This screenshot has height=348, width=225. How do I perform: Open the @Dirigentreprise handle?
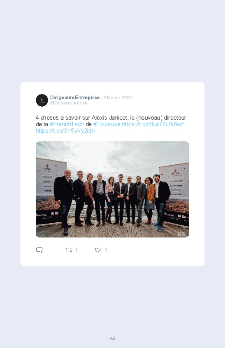[69, 103]
